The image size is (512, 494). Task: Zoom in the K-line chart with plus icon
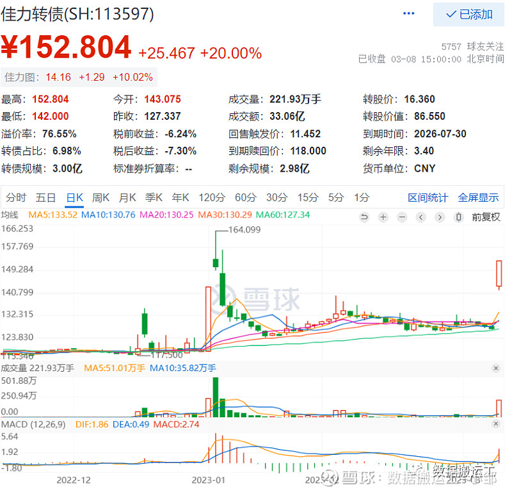pos(383,217)
